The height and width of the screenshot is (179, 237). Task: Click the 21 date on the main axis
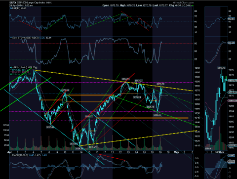113,152
